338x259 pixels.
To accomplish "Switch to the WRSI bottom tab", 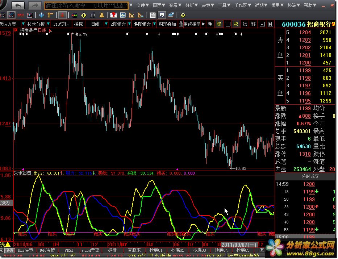I will point(69,250).
